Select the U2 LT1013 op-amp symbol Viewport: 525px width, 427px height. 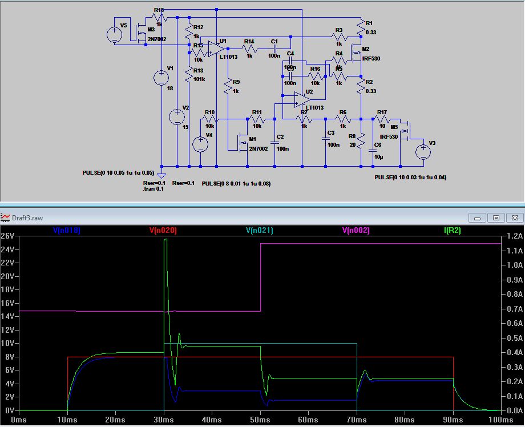point(302,99)
